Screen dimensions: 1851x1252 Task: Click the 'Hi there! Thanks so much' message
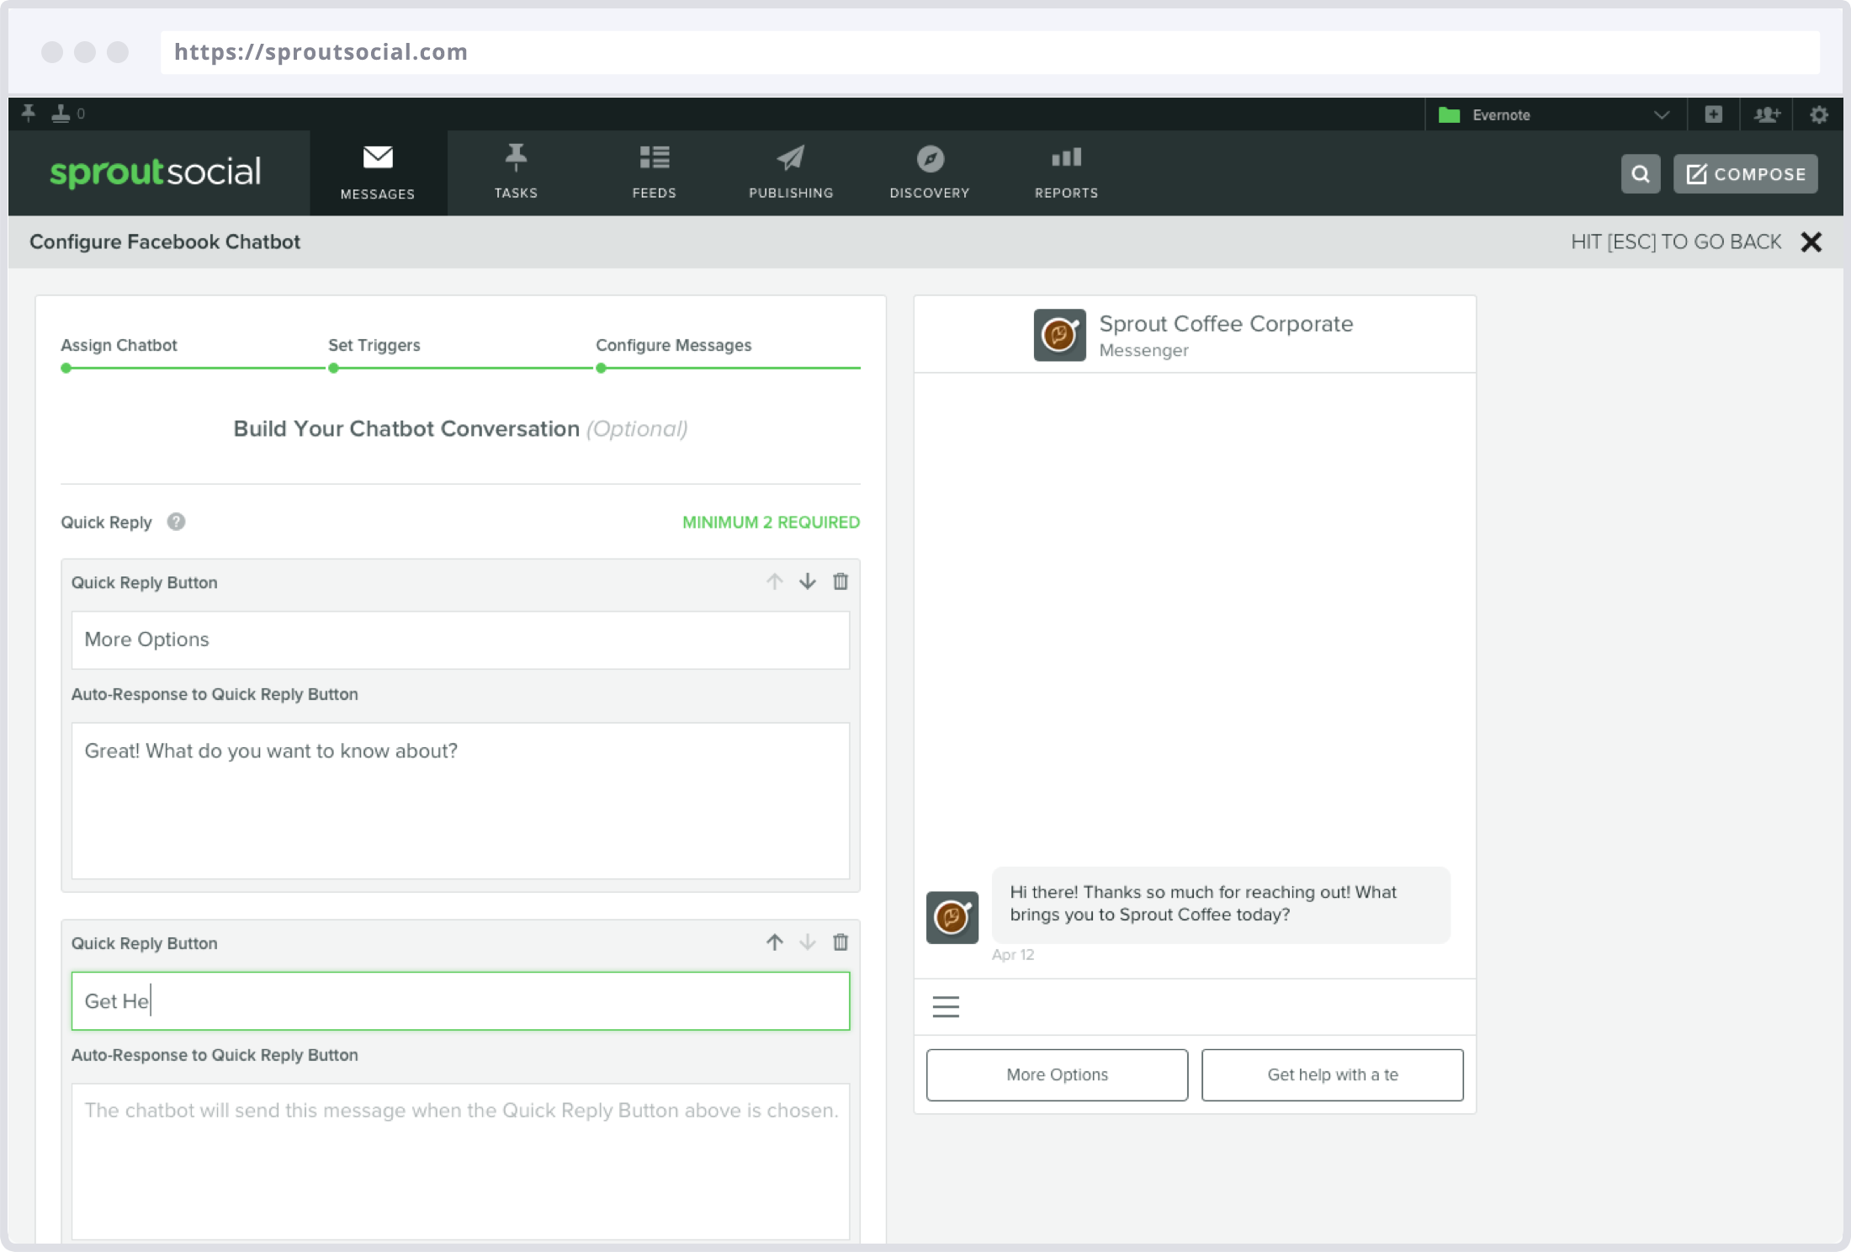point(1221,904)
